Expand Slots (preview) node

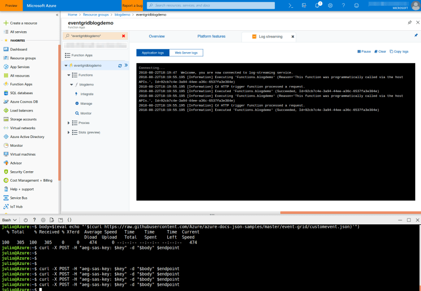click(x=69, y=132)
